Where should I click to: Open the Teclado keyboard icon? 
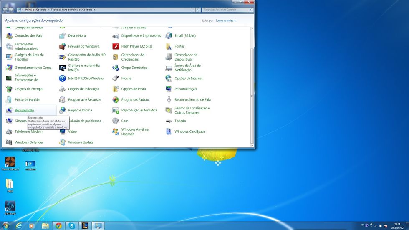(169, 121)
